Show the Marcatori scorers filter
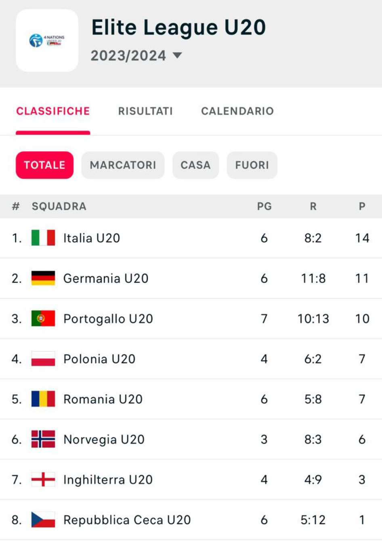382x542 pixels. (x=123, y=165)
